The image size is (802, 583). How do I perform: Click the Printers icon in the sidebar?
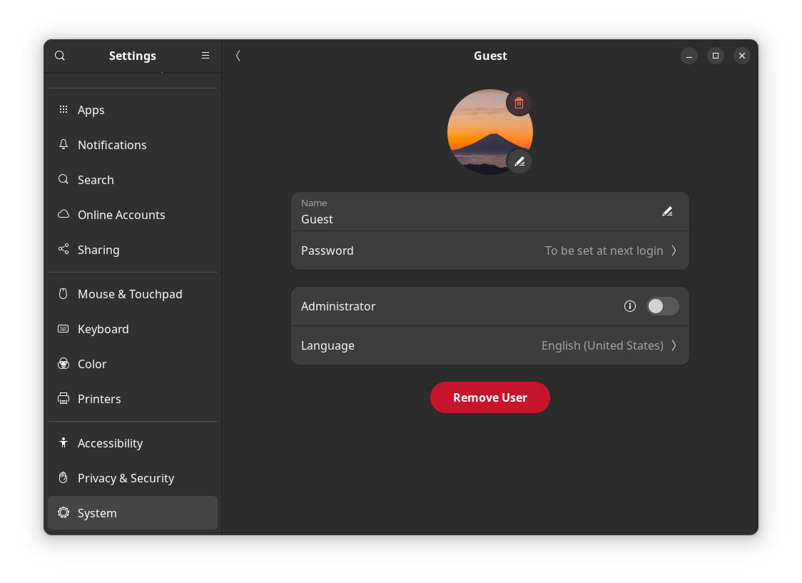click(63, 398)
